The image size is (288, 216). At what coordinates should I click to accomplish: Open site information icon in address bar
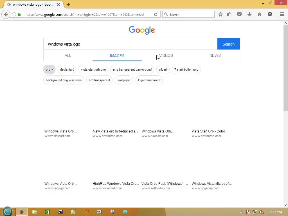coord(14,14)
